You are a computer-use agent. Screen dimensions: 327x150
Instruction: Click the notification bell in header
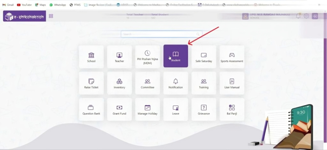[x=298, y=16]
